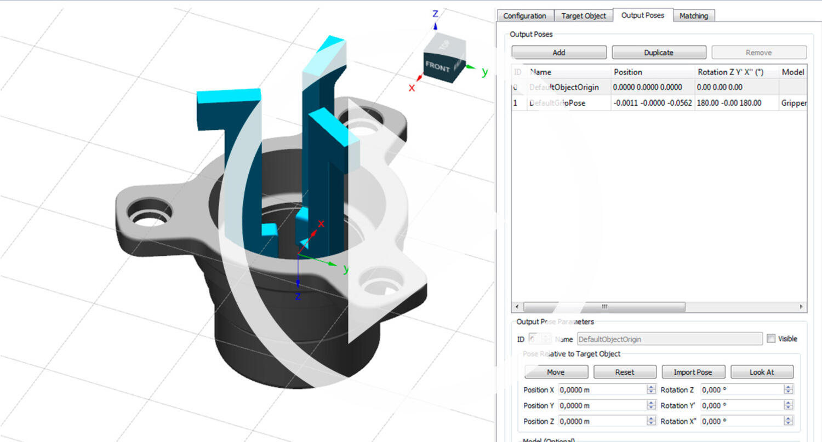Switch to the Target Object tab
Screen dimensions: 822x442
[584, 16]
